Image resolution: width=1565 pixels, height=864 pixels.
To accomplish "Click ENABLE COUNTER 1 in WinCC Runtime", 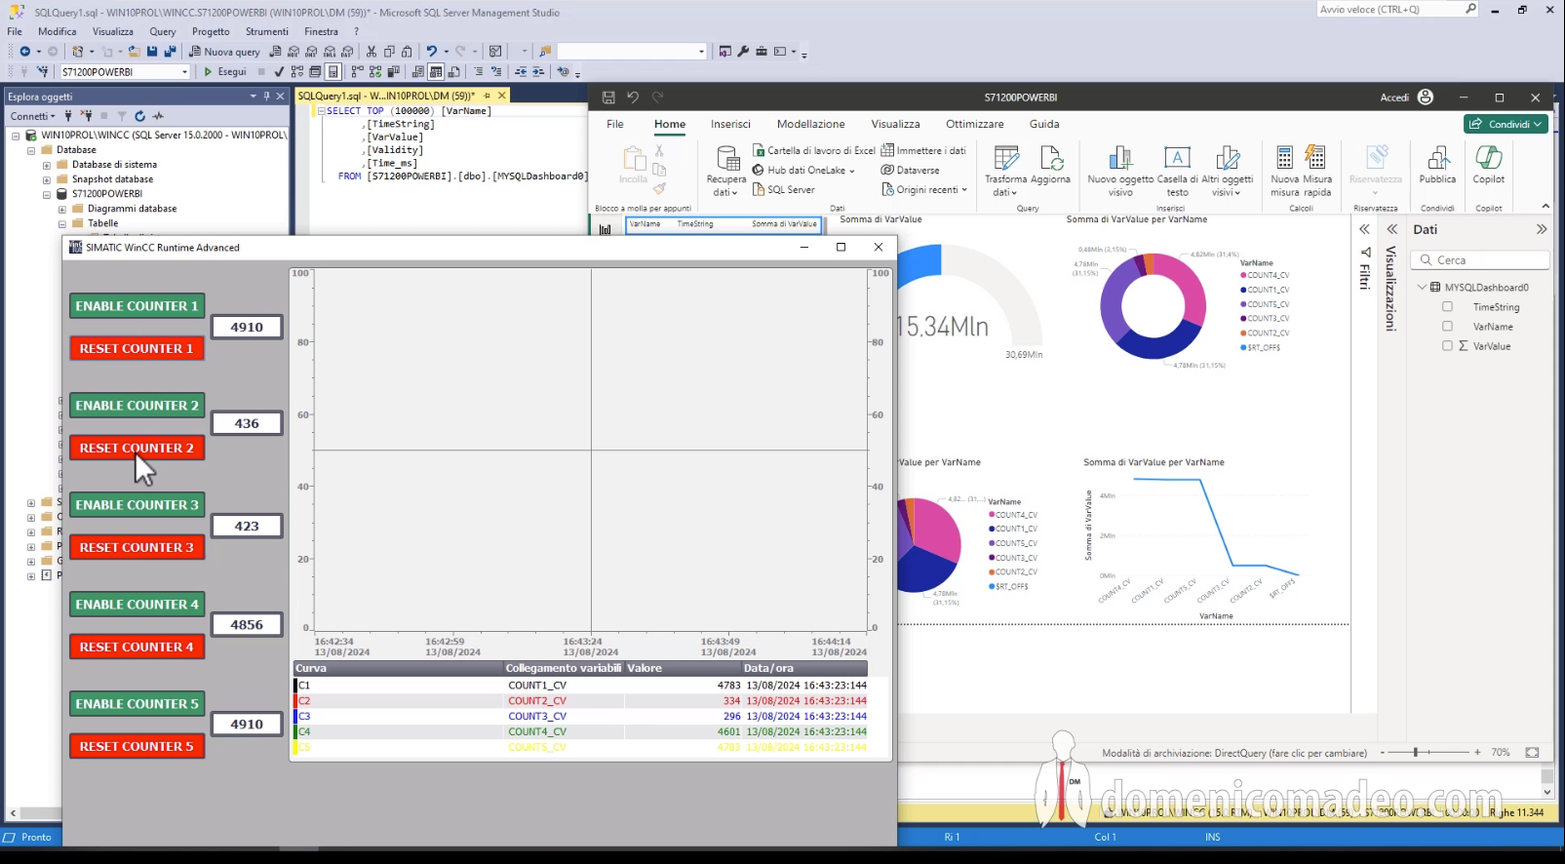I will pos(137,306).
